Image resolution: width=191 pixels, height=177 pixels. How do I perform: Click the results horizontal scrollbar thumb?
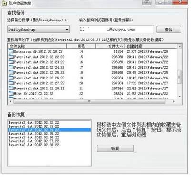coord(89,101)
